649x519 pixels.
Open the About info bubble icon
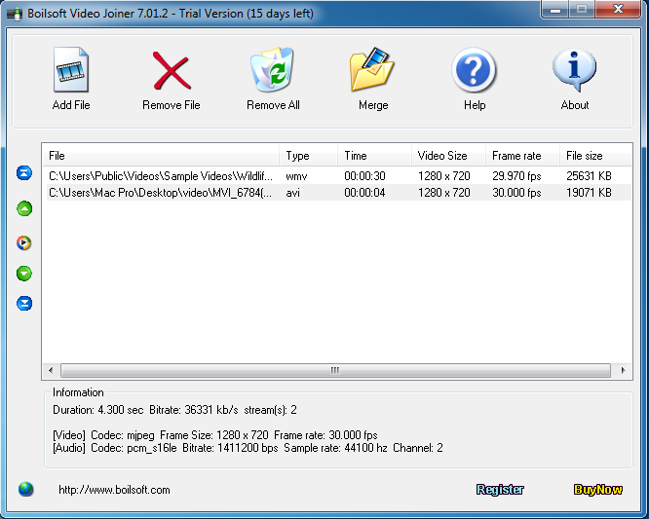(x=574, y=69)
